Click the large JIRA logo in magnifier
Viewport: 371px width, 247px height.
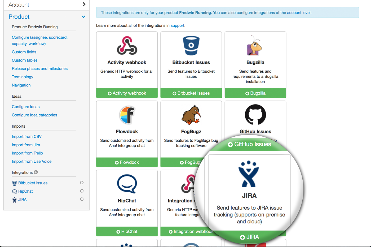click(249, 174)
